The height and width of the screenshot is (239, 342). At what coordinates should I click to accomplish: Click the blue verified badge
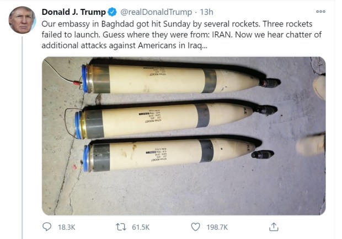click(113, 12)
